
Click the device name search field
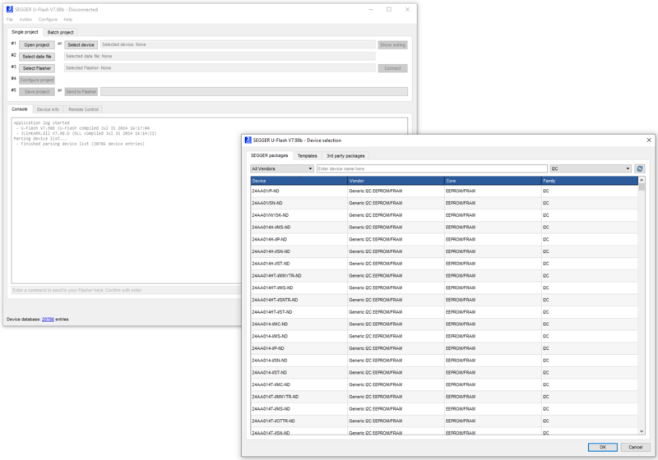[432, 168]
